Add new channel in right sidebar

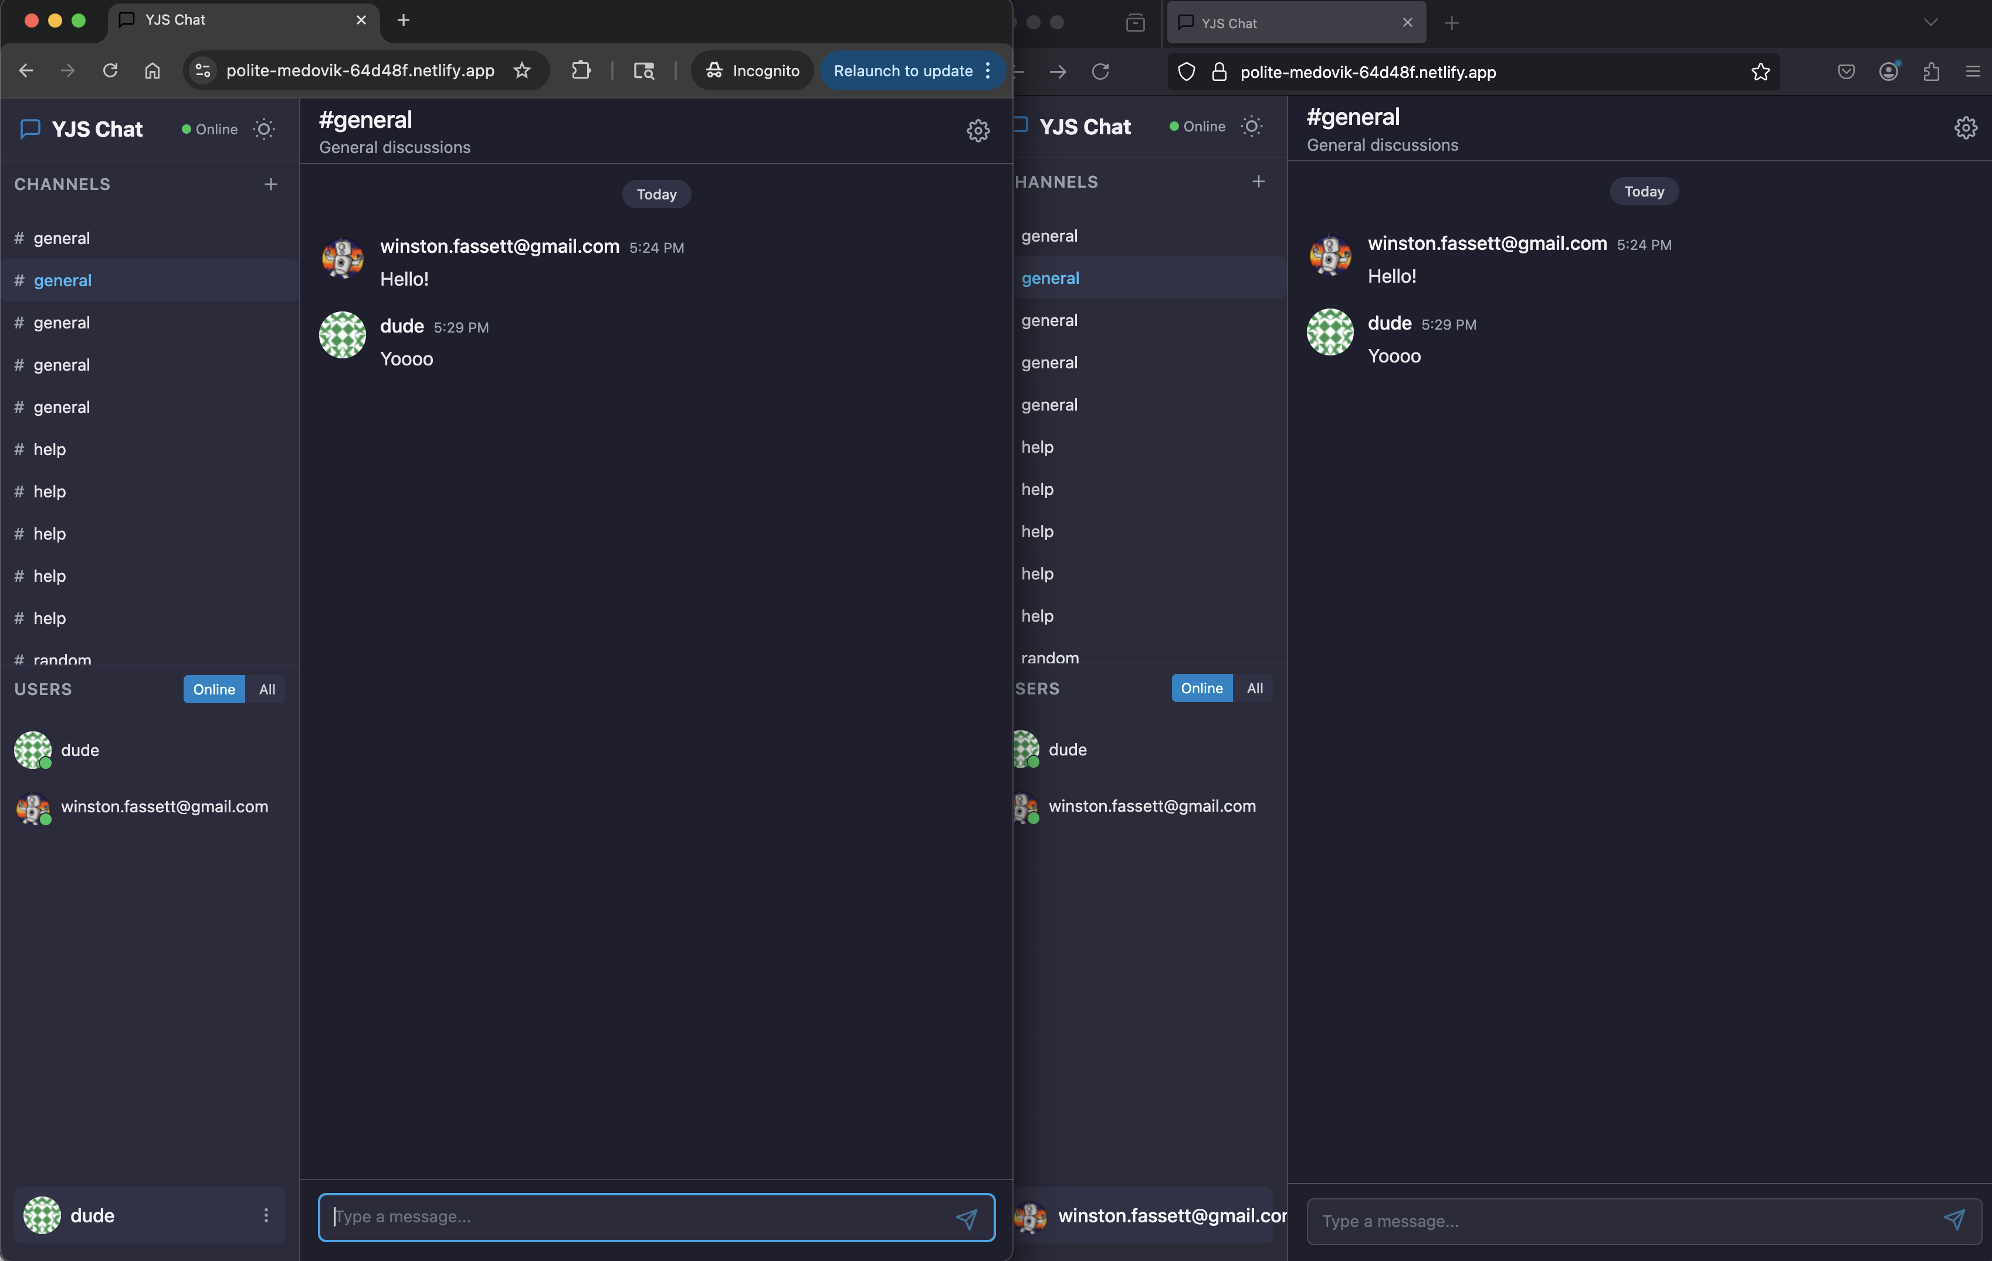[1258, 182]
